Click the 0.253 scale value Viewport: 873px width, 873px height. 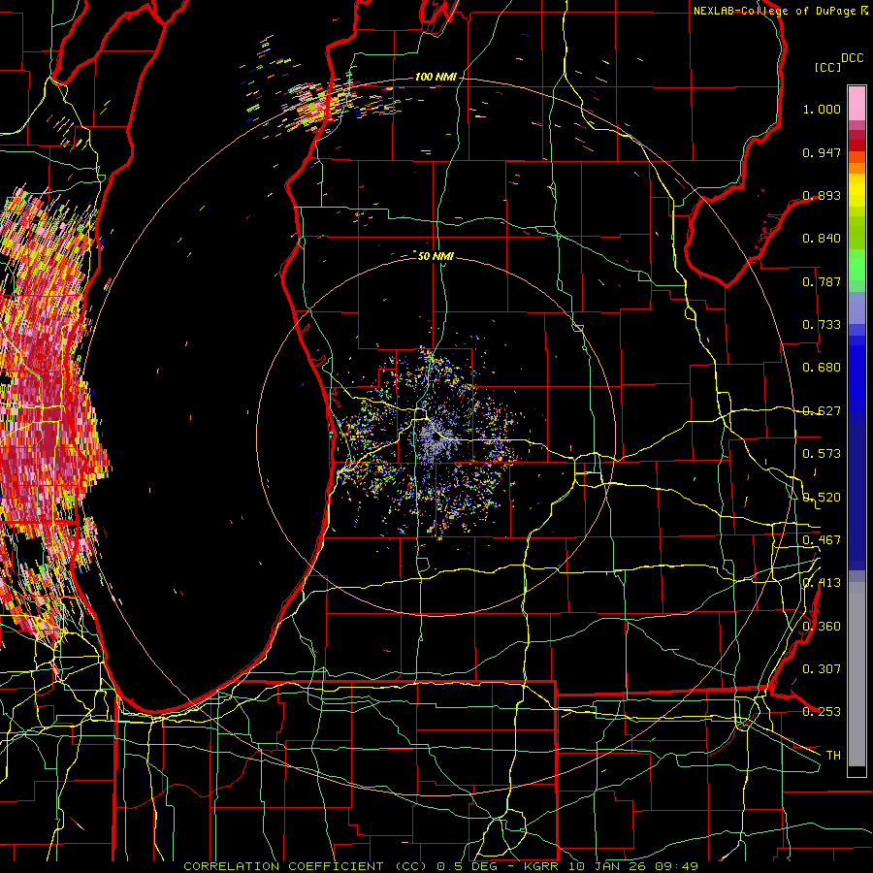tap(822, 712)
